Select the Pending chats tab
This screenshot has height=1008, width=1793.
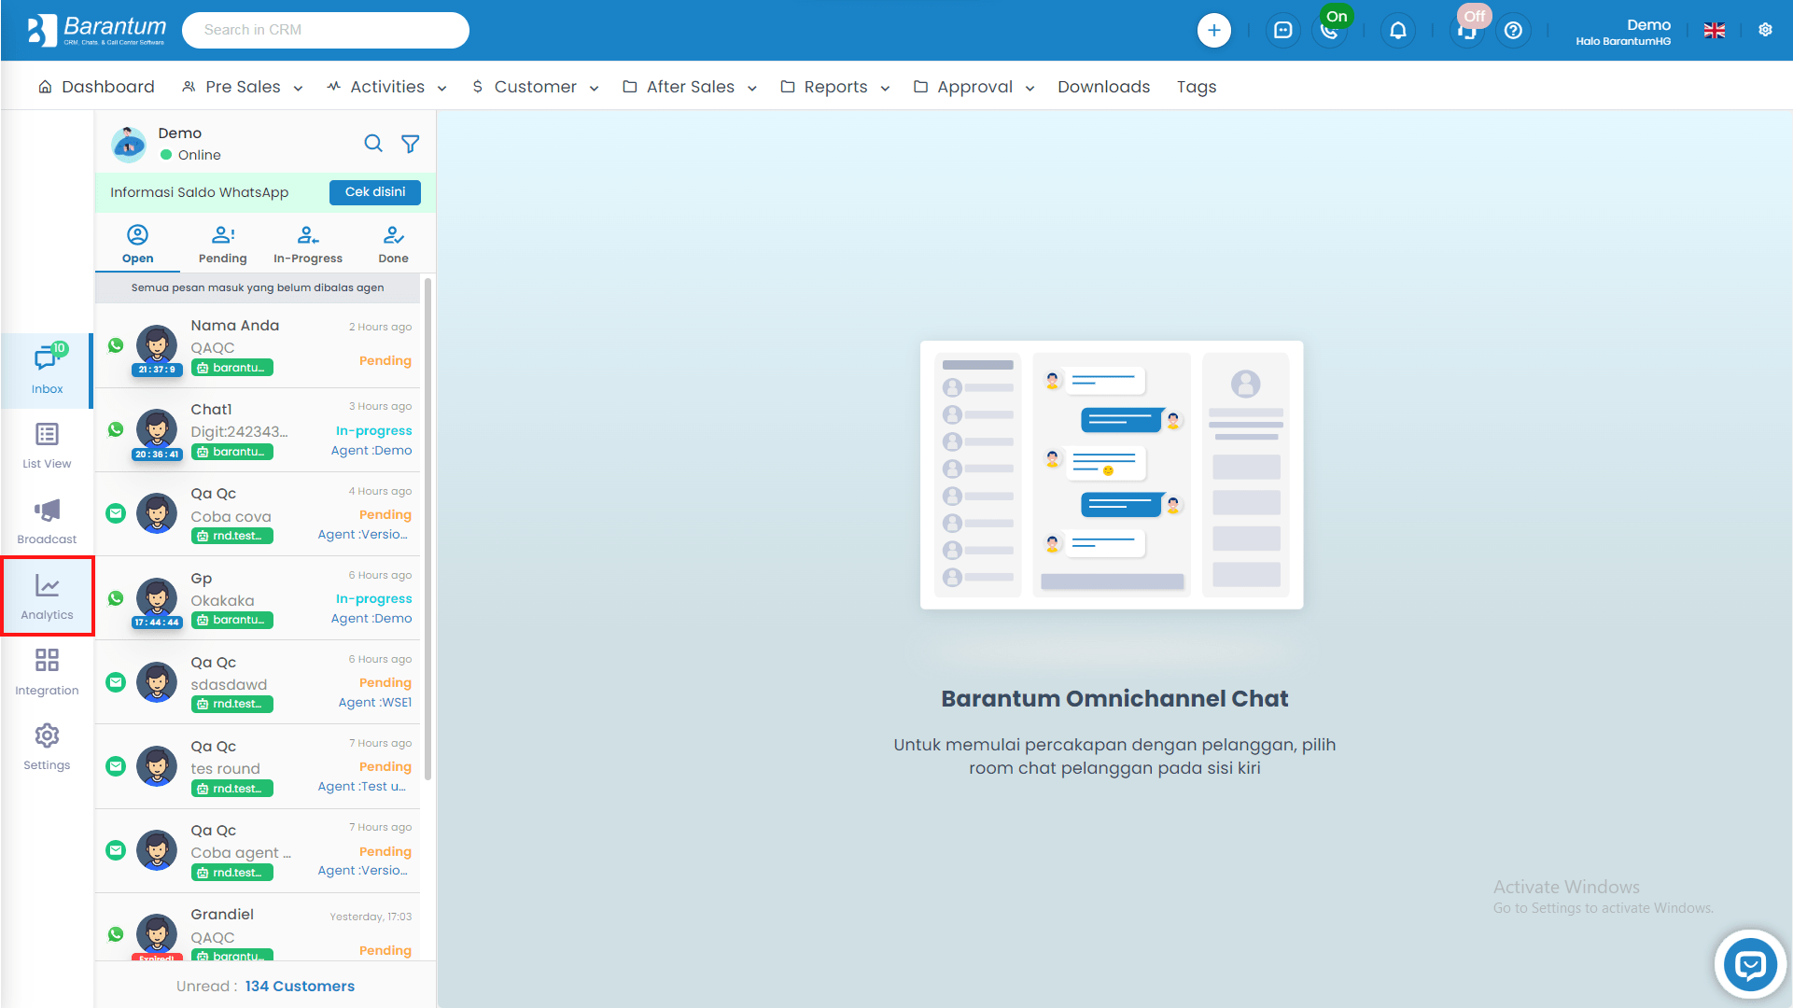point(222,245)
